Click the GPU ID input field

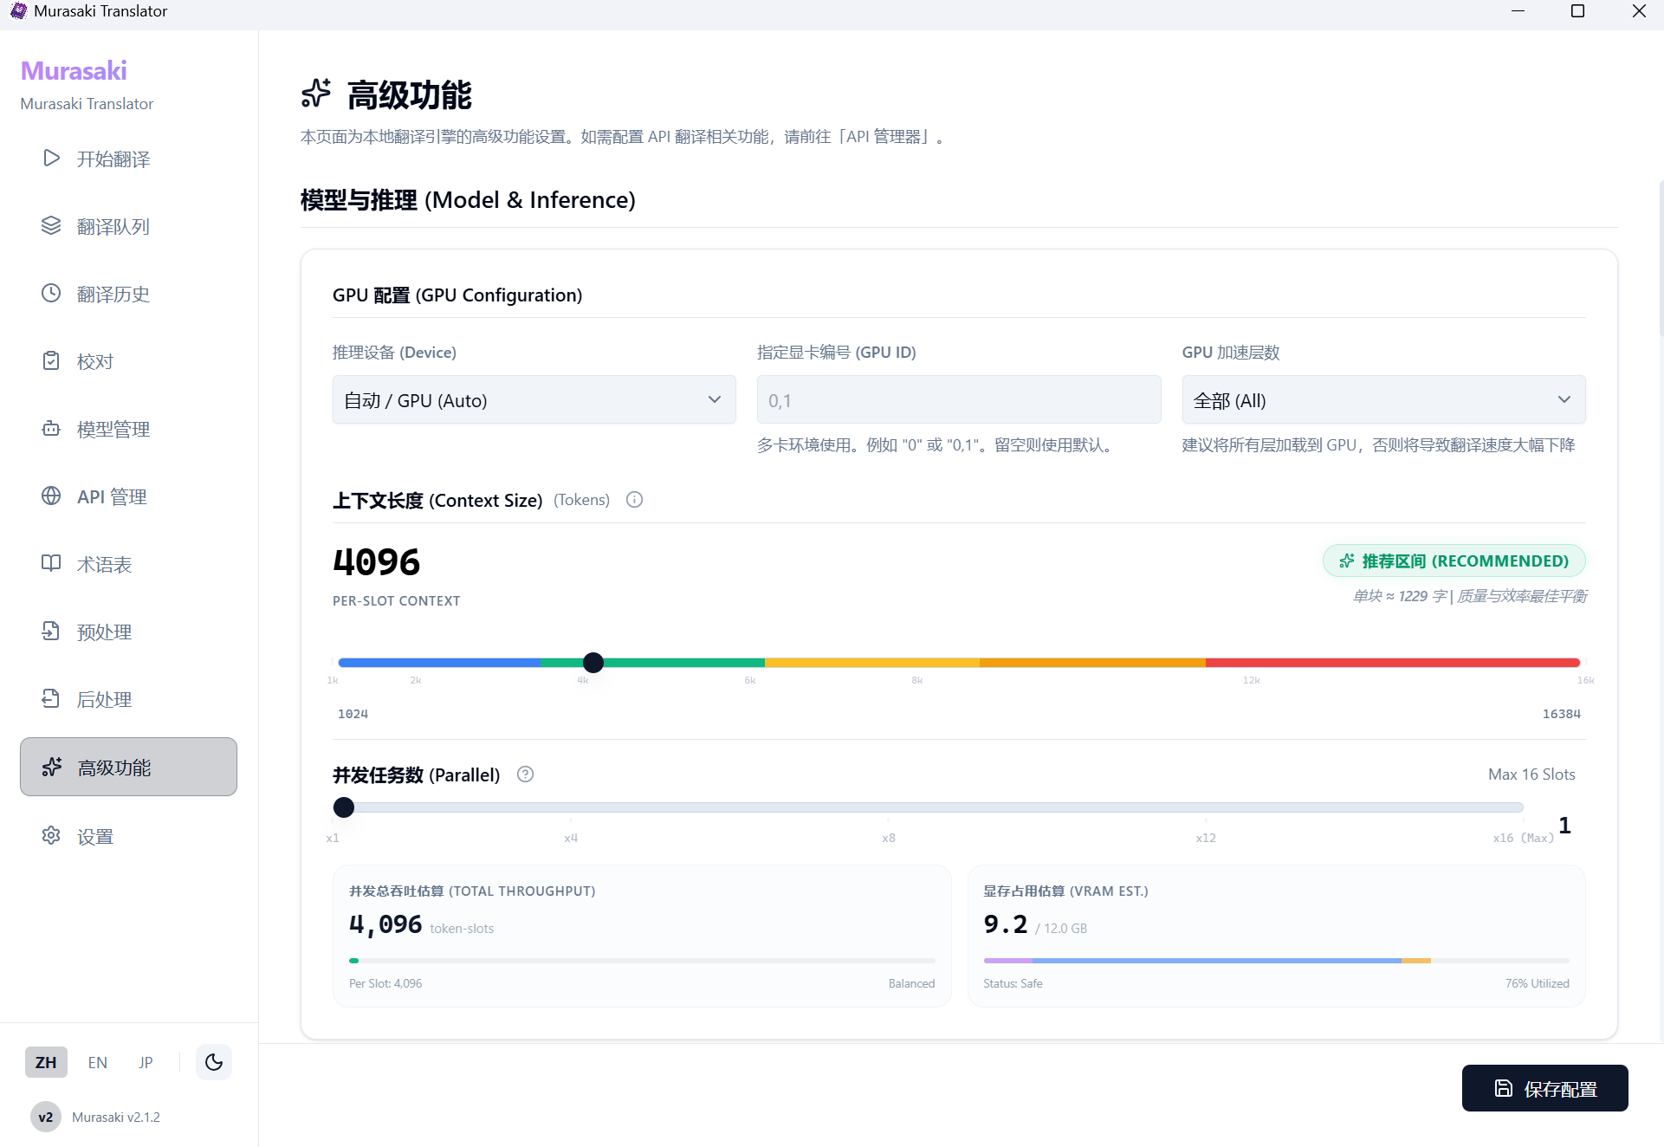[x=958, y=400]
